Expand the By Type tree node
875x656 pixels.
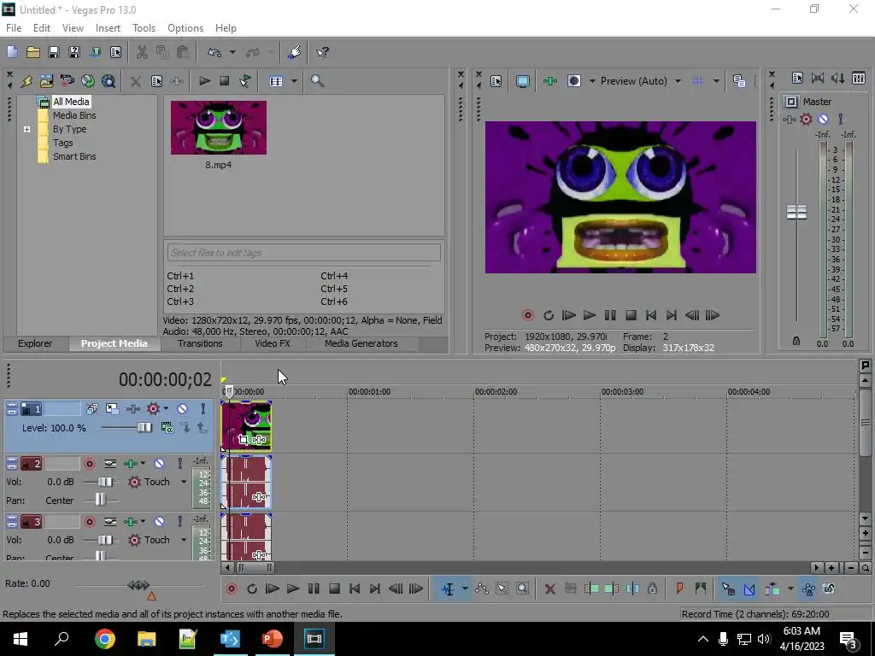pos(26,129)
